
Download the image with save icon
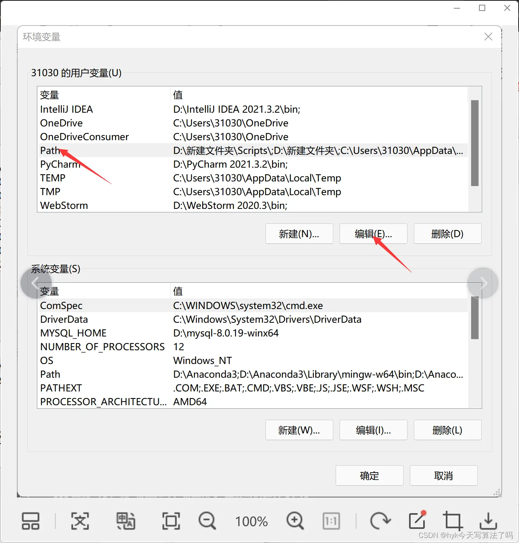click(488, 521)
